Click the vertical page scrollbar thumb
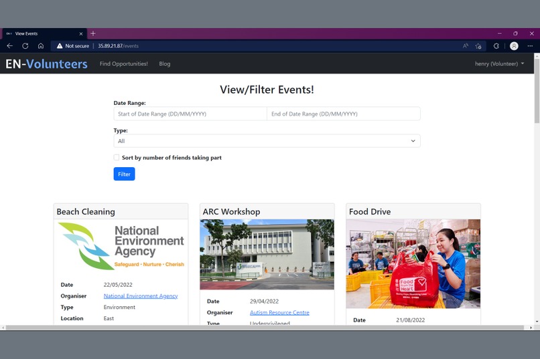 coord(537,91)
